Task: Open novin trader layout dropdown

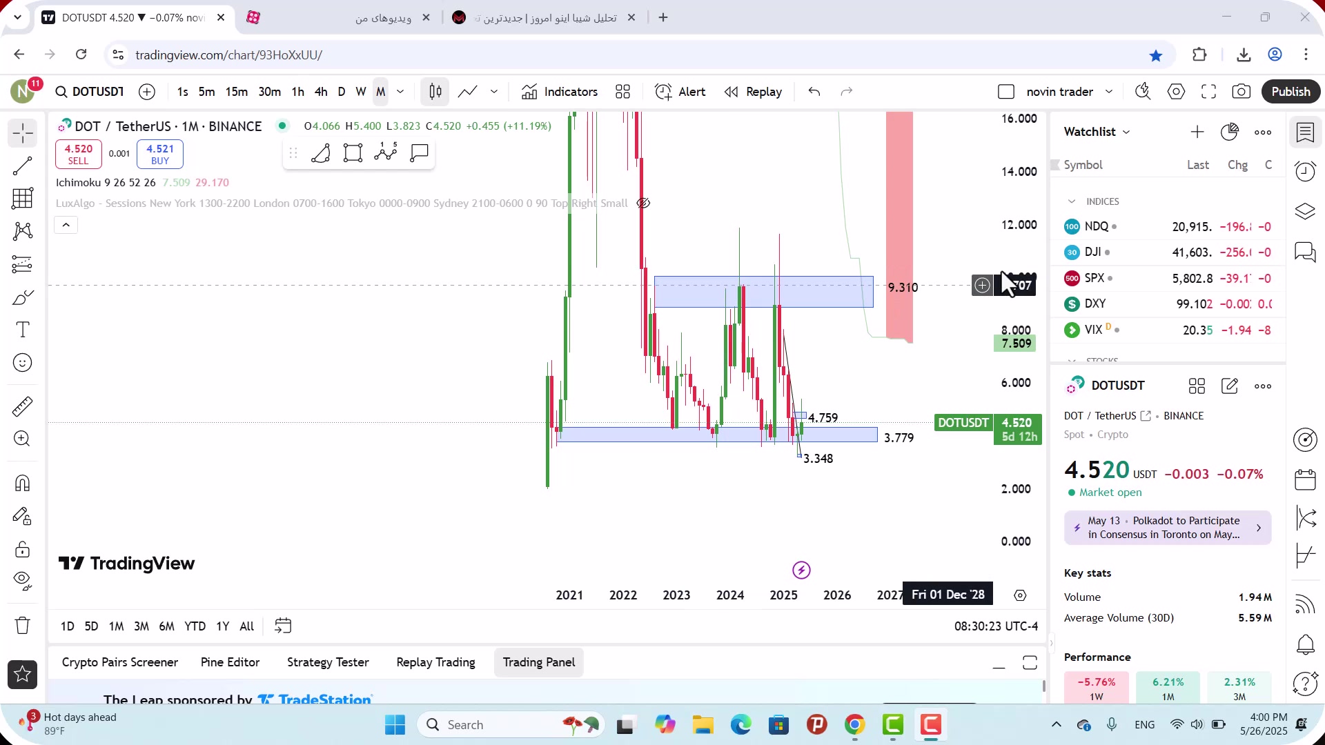Action: click(x=1109, y=92)
